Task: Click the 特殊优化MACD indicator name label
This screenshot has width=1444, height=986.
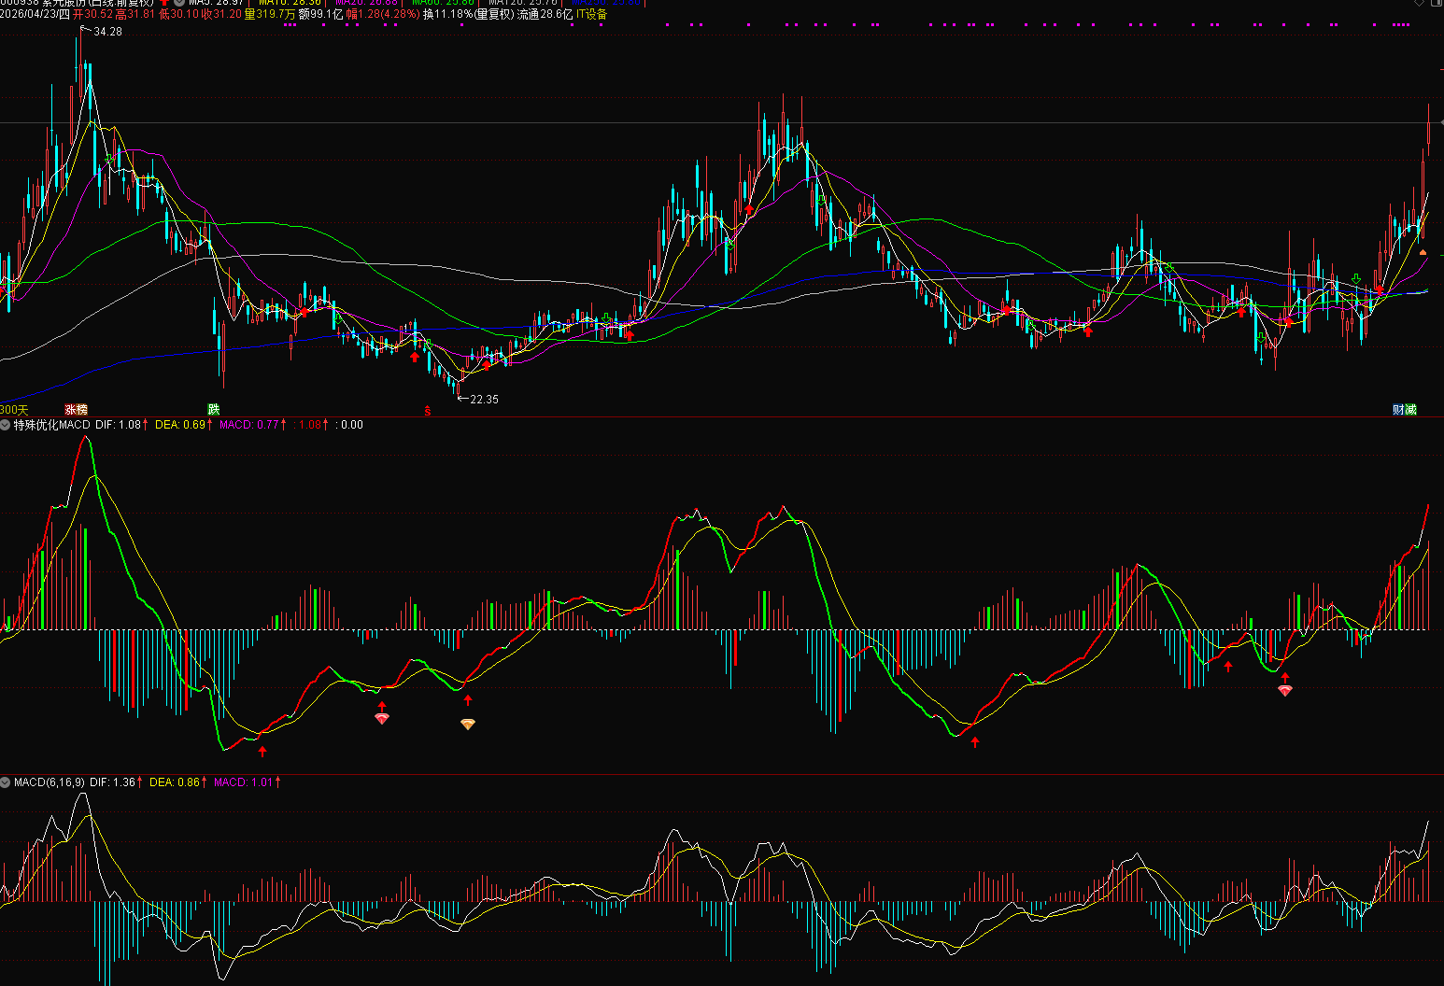Action: coord(51,425)
